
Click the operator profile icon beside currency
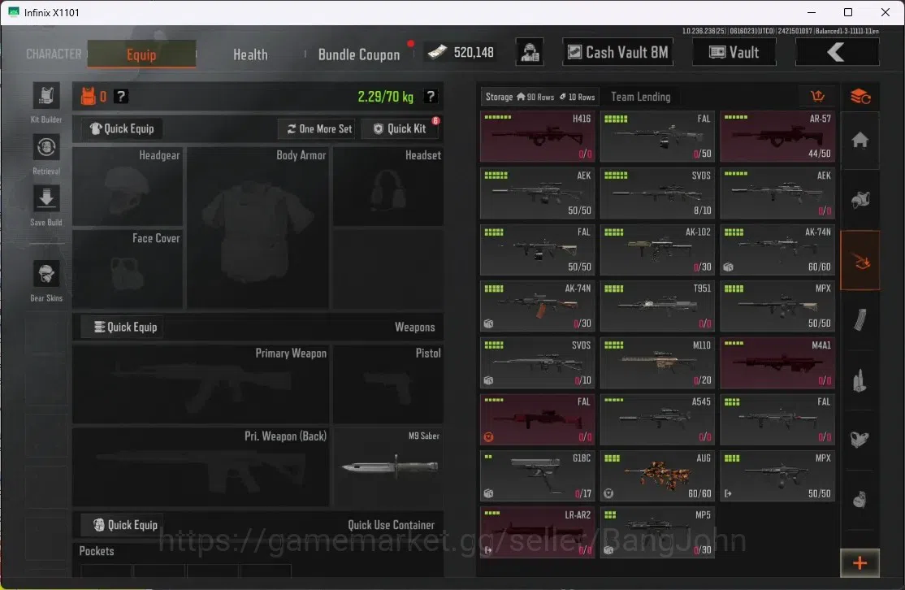click(529, 53)
